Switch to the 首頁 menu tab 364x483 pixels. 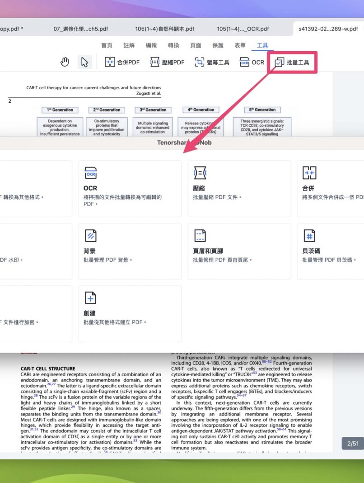tap(107, 45)
